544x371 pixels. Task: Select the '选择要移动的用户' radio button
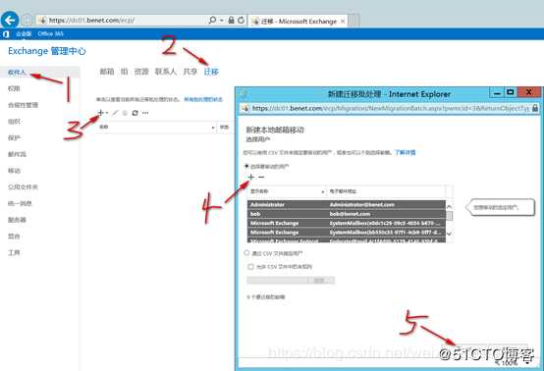[x=246, y=166]
